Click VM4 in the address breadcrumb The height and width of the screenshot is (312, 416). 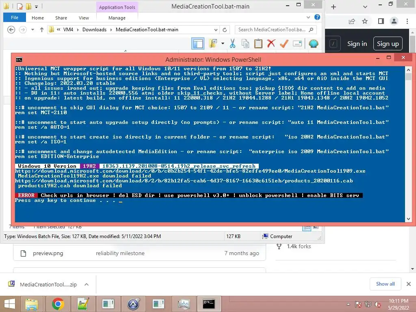click(68, 30)
